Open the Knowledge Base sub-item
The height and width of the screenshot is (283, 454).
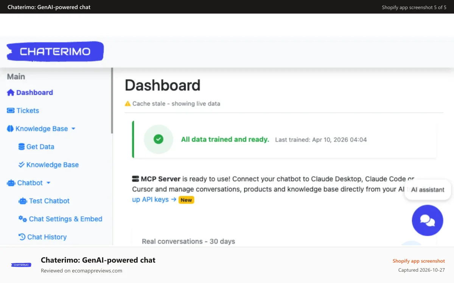point(53,165)
